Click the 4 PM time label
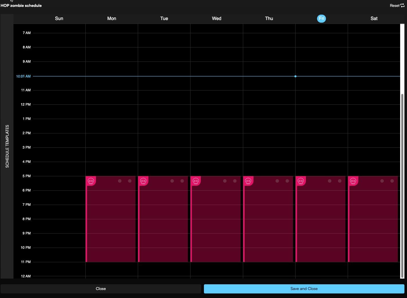 tap(27, 162)
